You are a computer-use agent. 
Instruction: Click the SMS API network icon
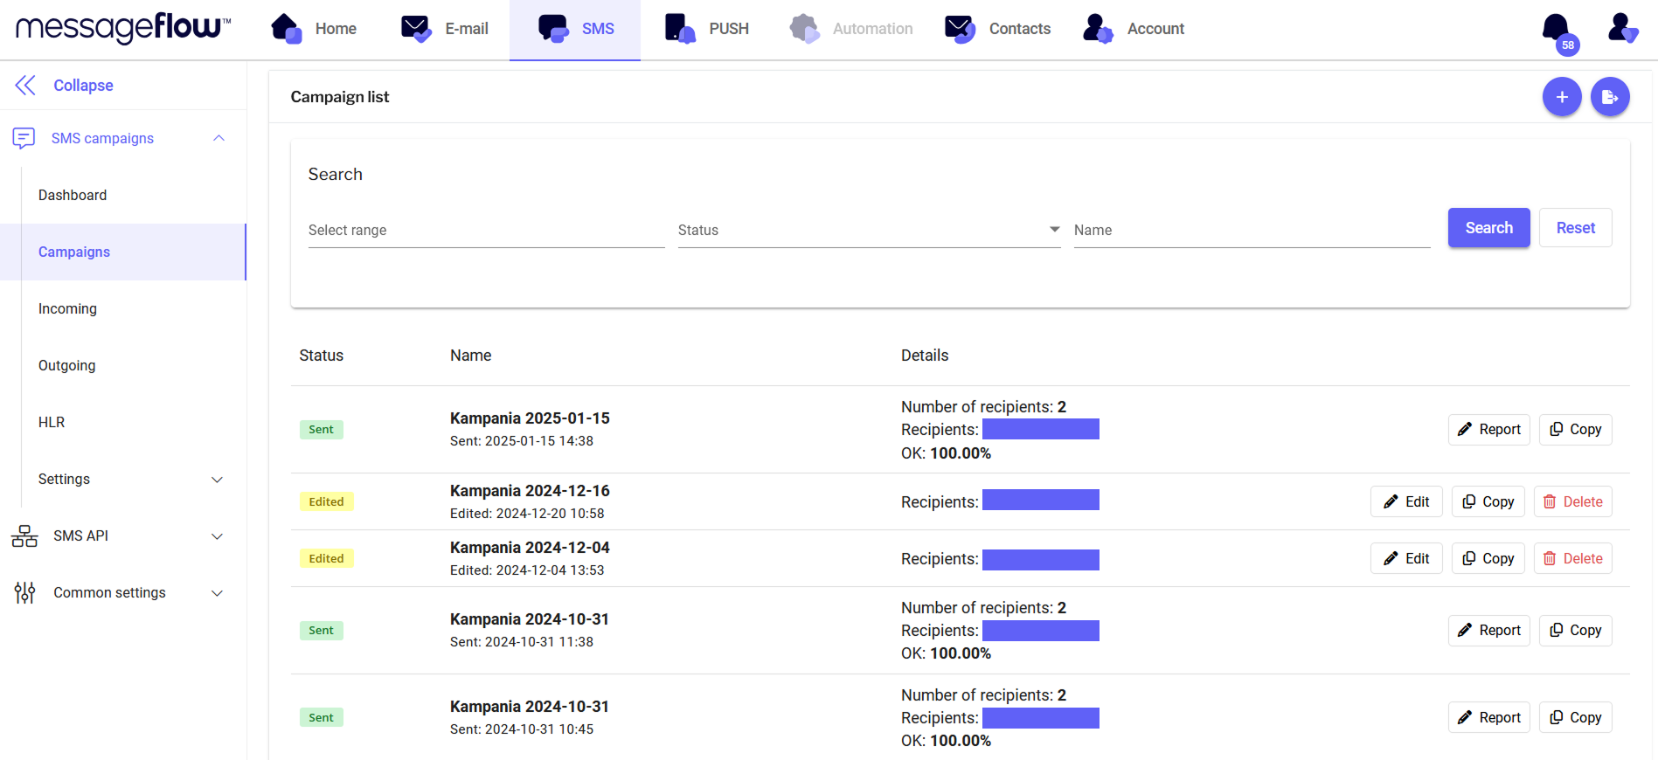tap(24, 536)
